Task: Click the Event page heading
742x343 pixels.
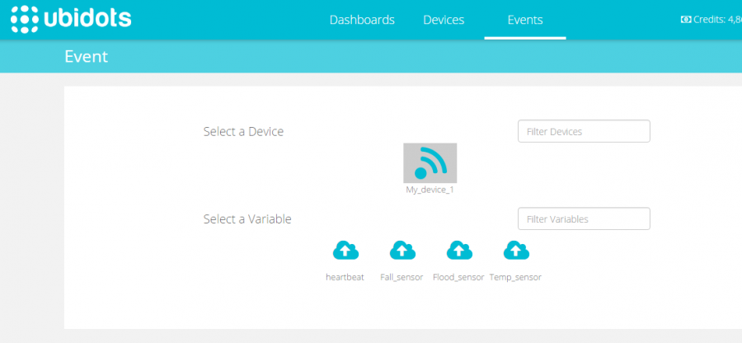Action: (x=86, y=57)
